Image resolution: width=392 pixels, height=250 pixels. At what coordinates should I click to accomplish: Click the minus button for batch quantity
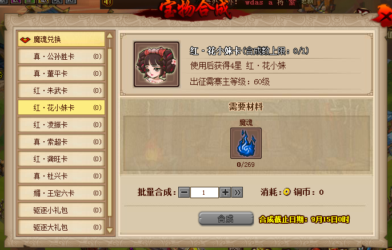(184, 192)
